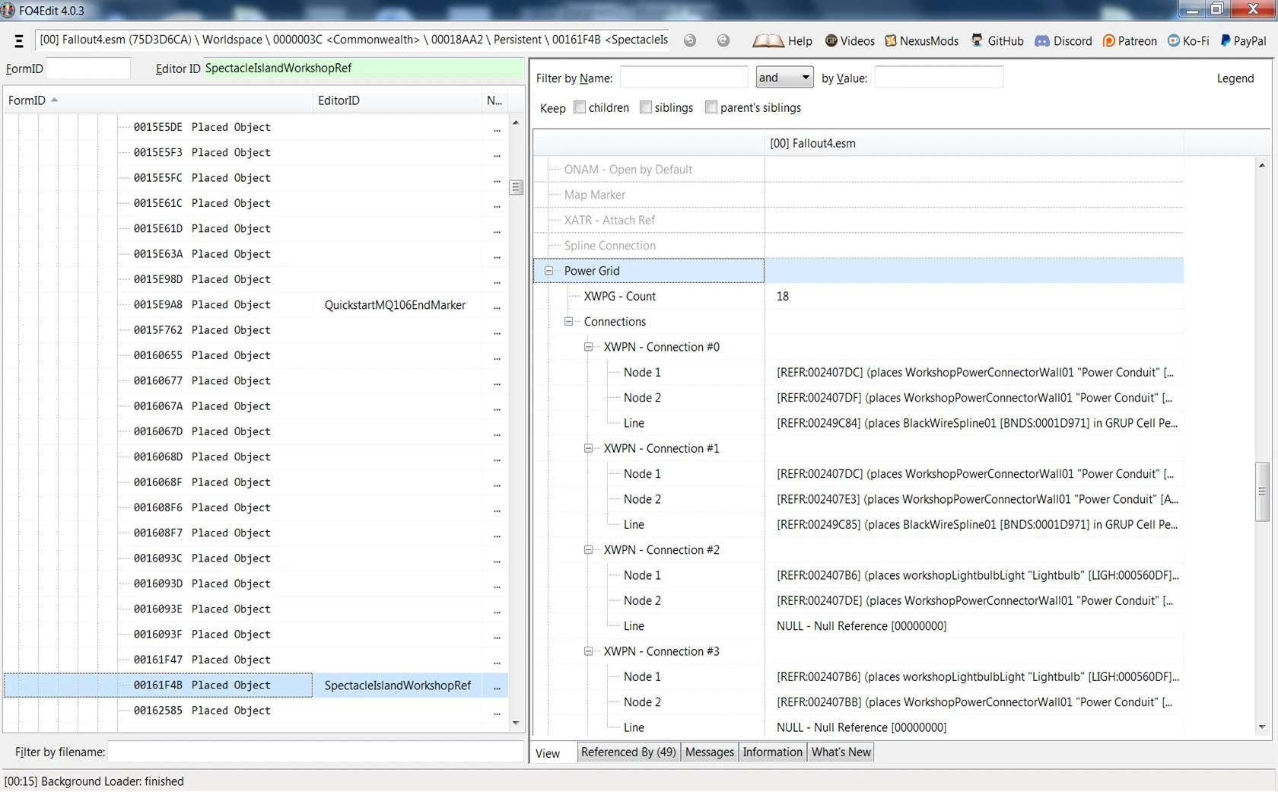Select the Spline Connection row
Image resolution: width=1278 pixels, height=792 pixels.
[x=859, y=246]
